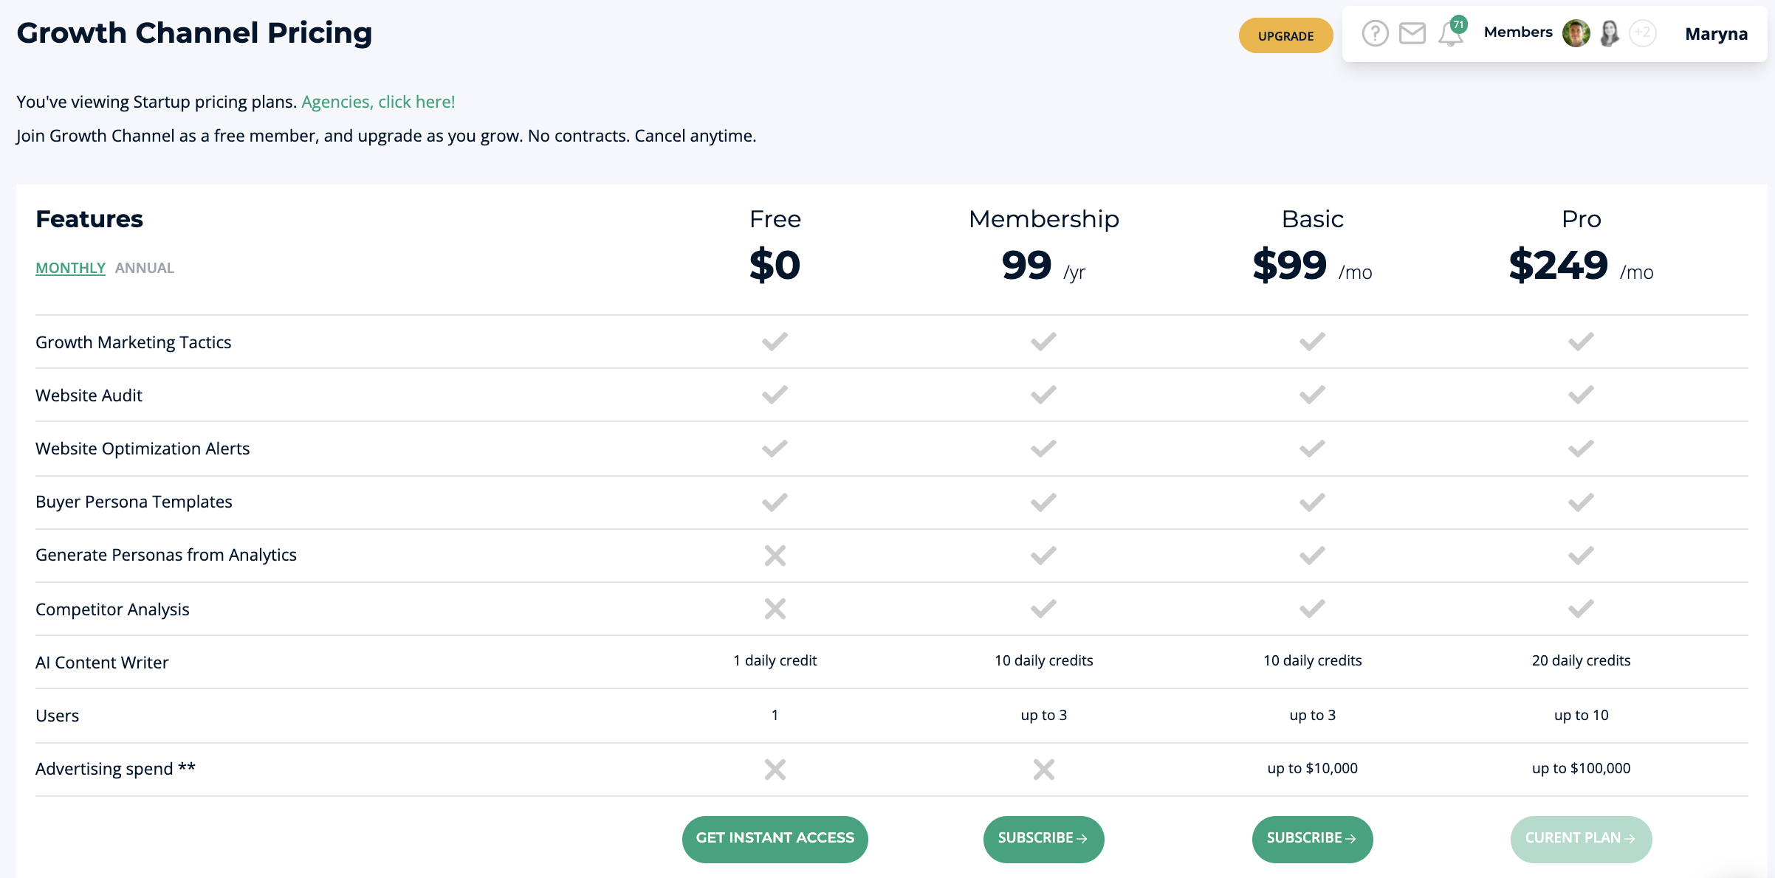Follow the 'Agencies, click here!' link
The width and height of the screenshot is (1775, 878).
coord(378,102)
